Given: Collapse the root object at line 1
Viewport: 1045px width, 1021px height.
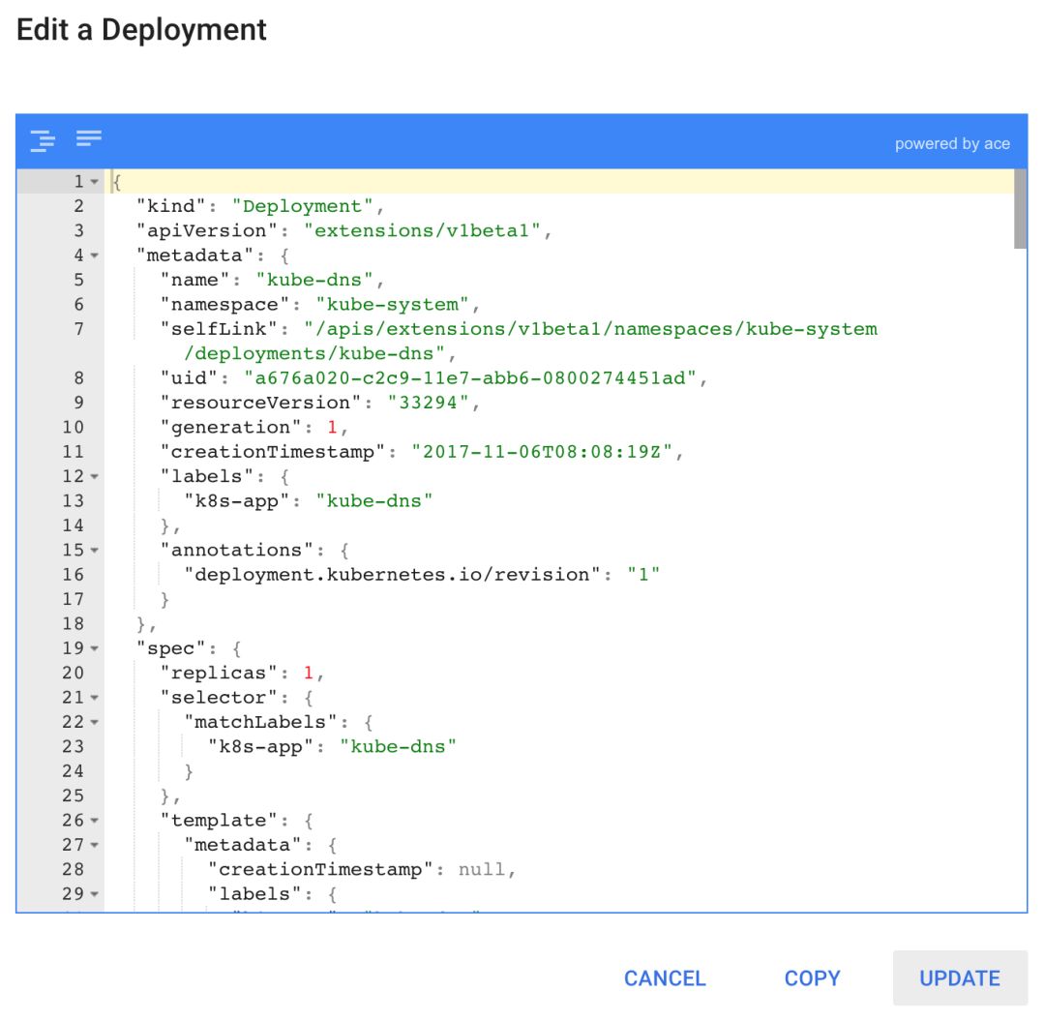Looking at the screenshot, I should 95,182.
